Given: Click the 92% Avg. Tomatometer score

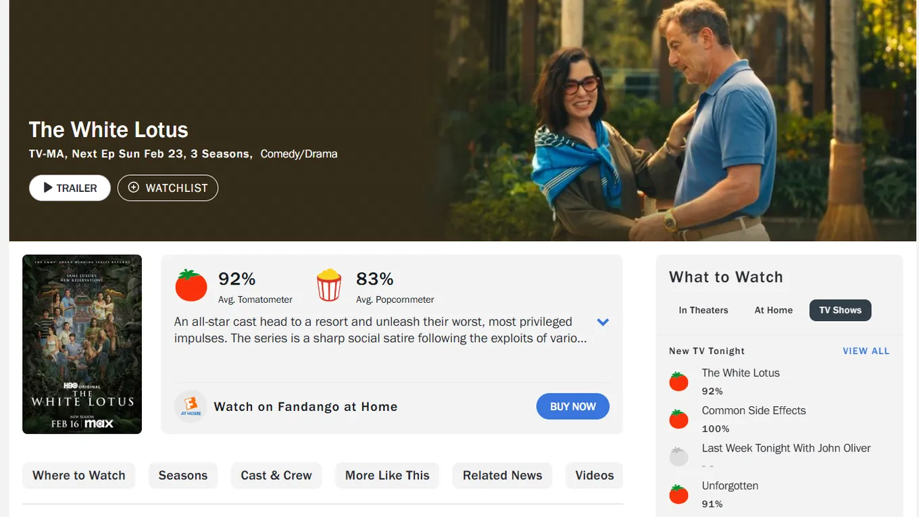Looking at the screenshot, I should coord(237,278).
